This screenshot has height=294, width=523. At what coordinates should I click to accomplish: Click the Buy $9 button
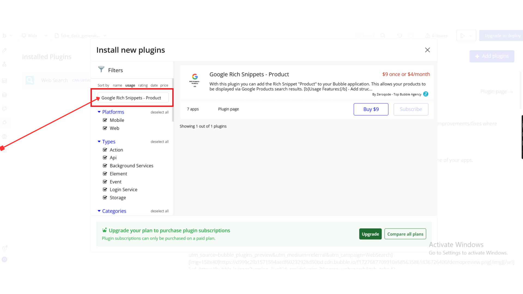point(371,109)
